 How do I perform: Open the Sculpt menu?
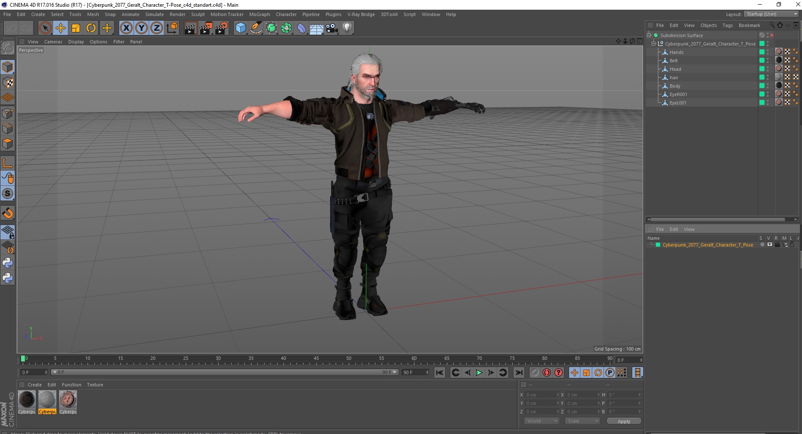(198, 14)
